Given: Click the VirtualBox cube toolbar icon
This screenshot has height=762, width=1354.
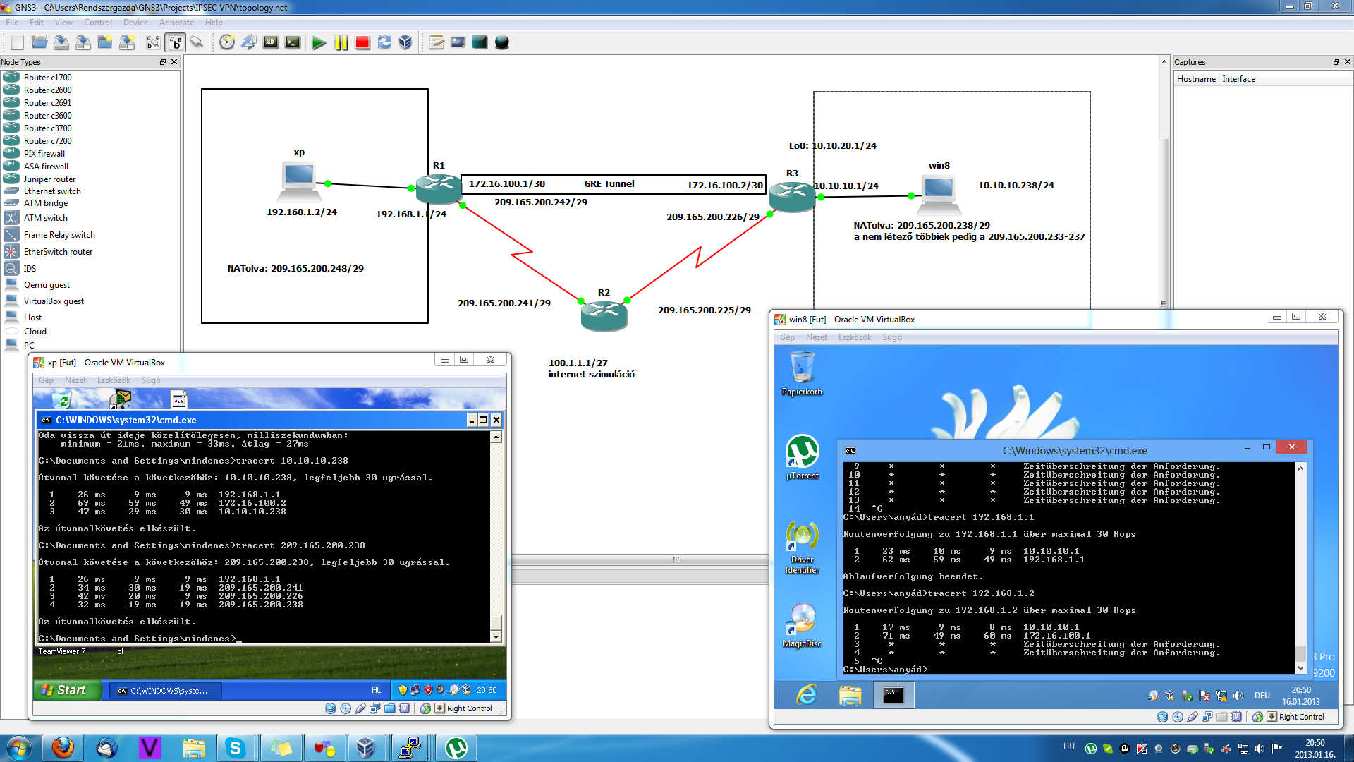Looking at the screenshot, I should pyautogui.click(x=405, y=42).
